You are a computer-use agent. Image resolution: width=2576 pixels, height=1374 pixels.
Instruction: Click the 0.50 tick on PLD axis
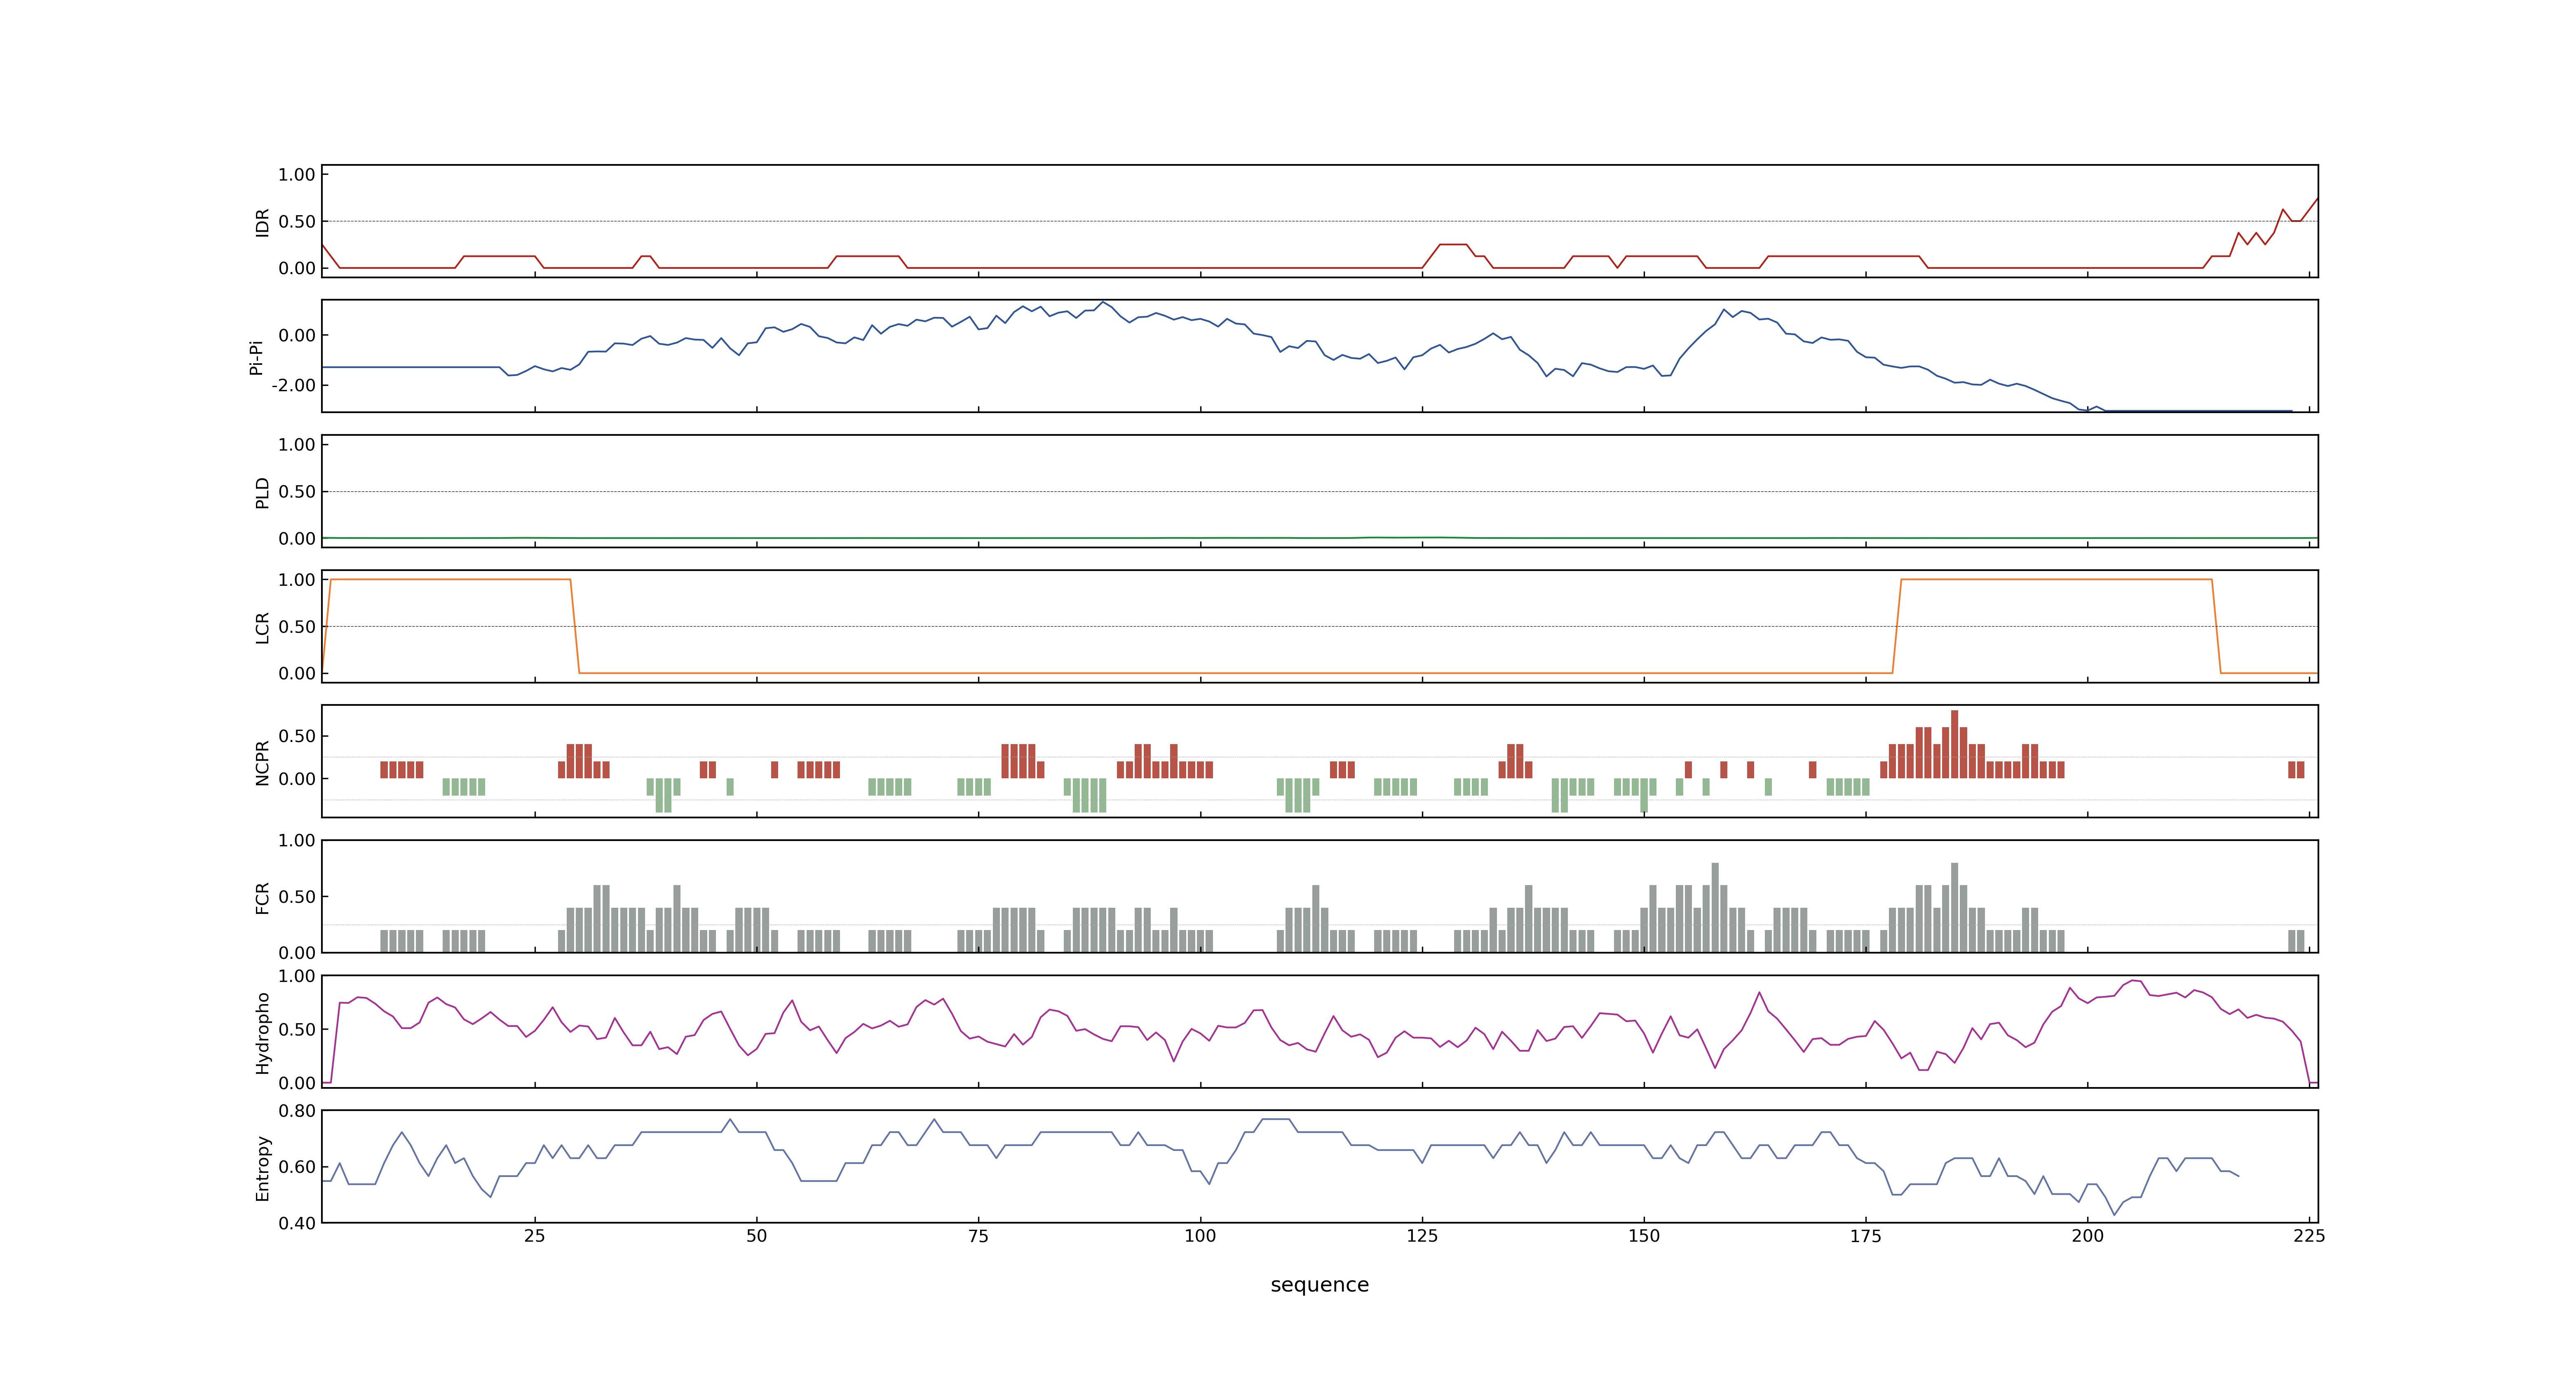point(297,491)
